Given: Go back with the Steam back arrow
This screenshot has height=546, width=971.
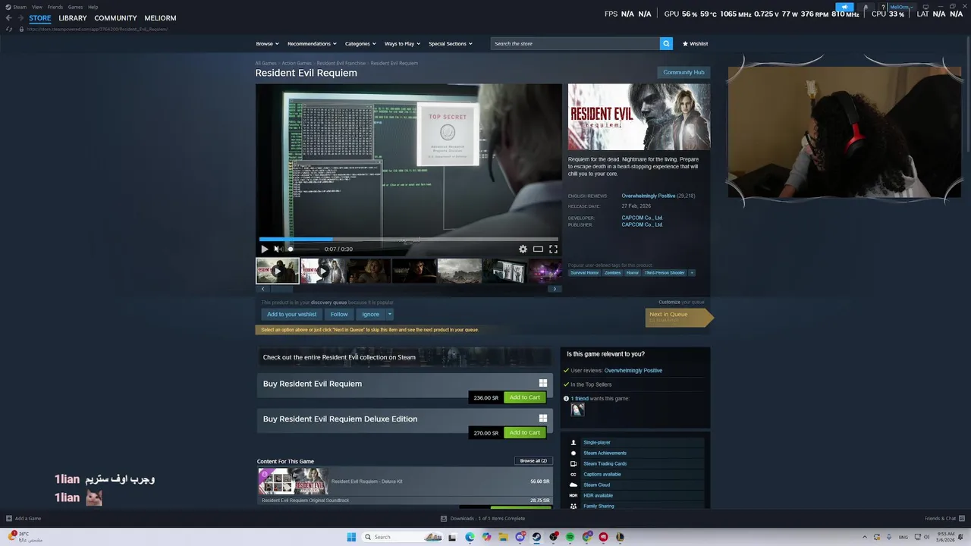Looking at the screenshot, I should [x=8, y=18].
